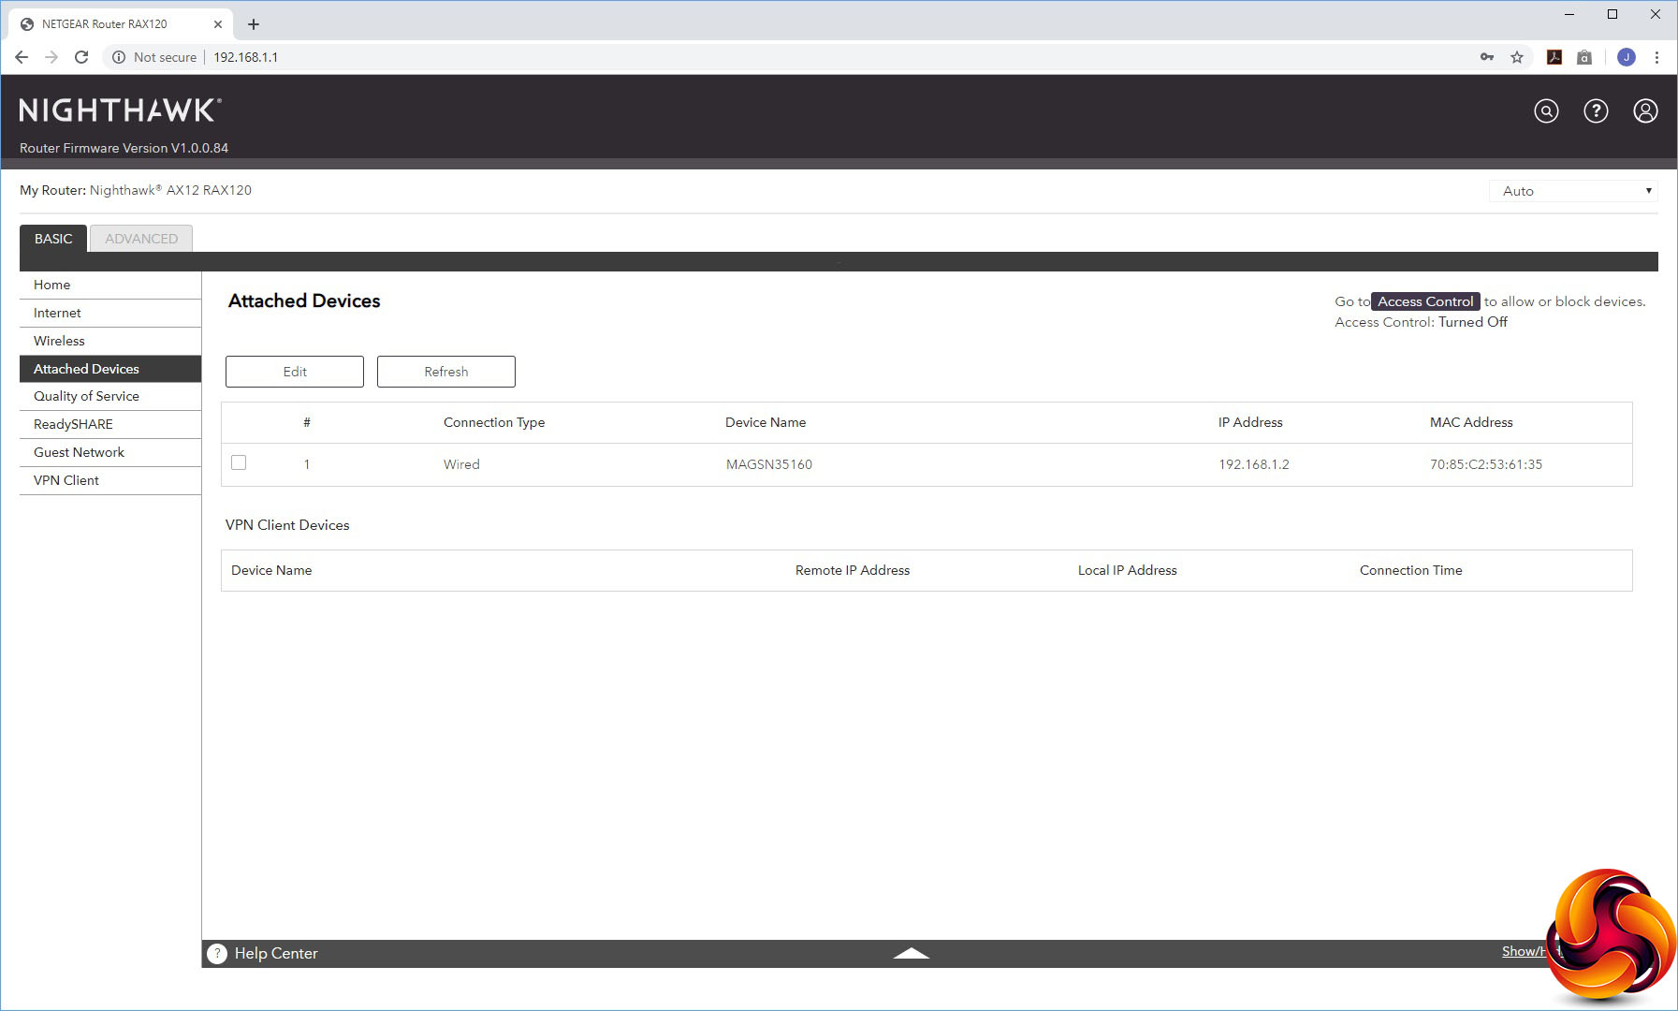Click the Local IP Address column header
Screen dimensions: 1678x1011
tap(1128, 570)
